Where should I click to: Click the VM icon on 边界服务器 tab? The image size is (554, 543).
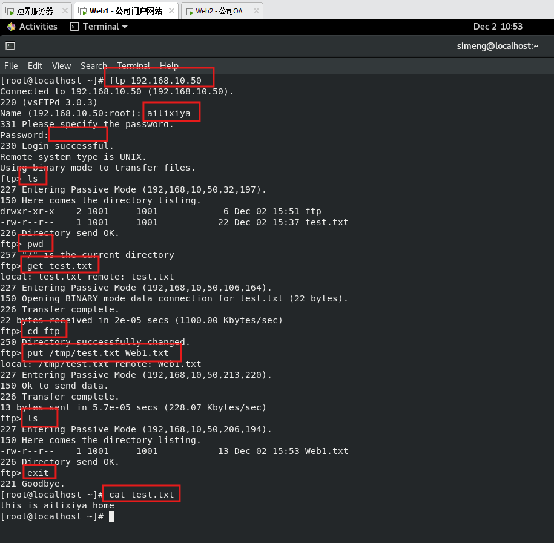pyautogui.click(x=9, y=11)
